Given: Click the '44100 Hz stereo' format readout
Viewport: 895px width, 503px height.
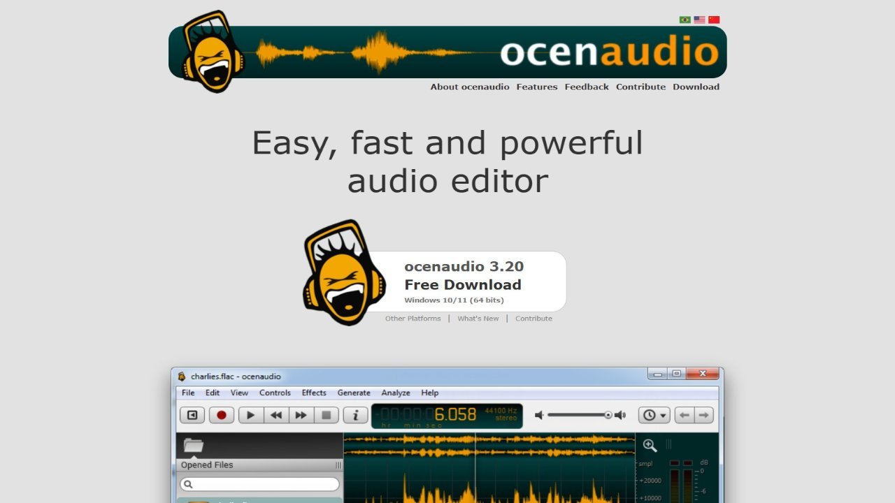Looking at the screenshot, I should 501,414.
